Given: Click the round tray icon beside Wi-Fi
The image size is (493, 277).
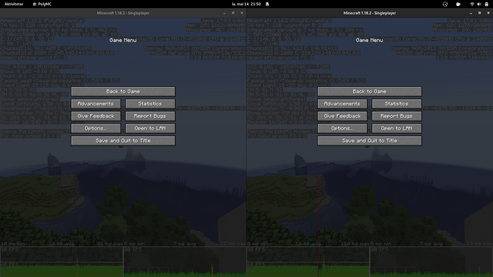Looking at the screenshot, I should (x=458, y=4).
